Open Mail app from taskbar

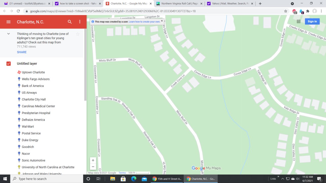(144, 179)
